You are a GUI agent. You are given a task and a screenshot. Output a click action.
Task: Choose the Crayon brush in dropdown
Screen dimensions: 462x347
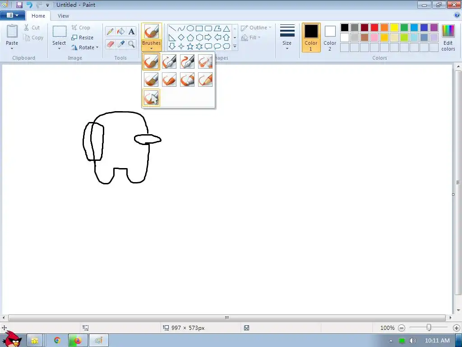169,80
